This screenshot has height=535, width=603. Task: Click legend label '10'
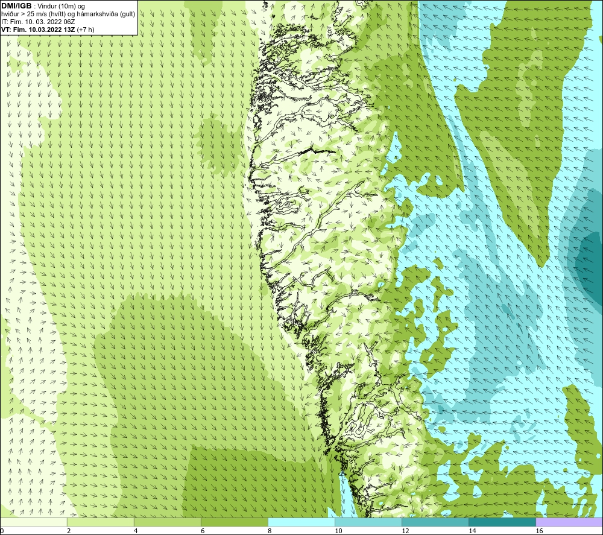[338, 531]
